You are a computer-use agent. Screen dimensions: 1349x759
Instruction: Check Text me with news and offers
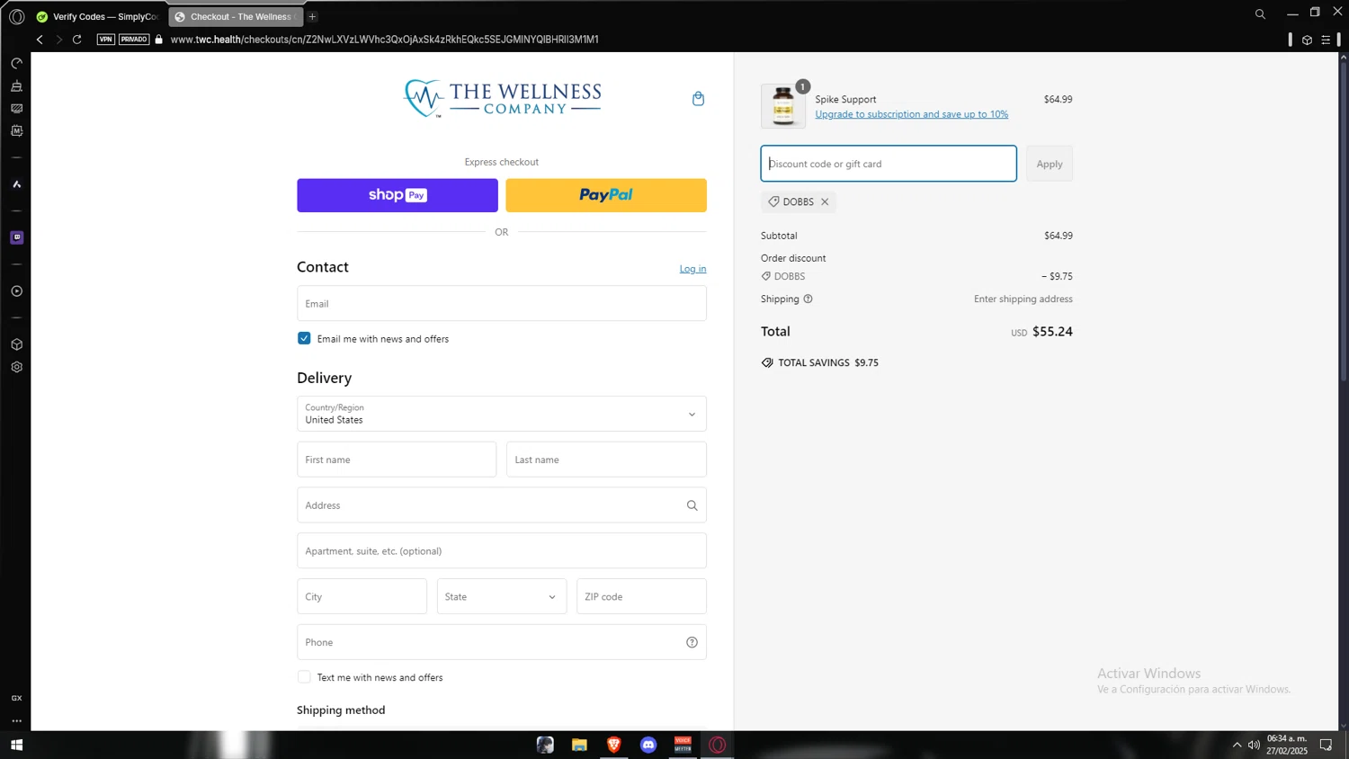pos(304,677)
